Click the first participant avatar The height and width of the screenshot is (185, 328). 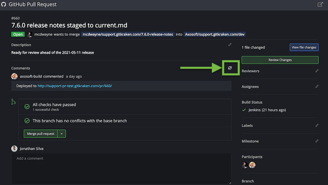click(245, 165)
